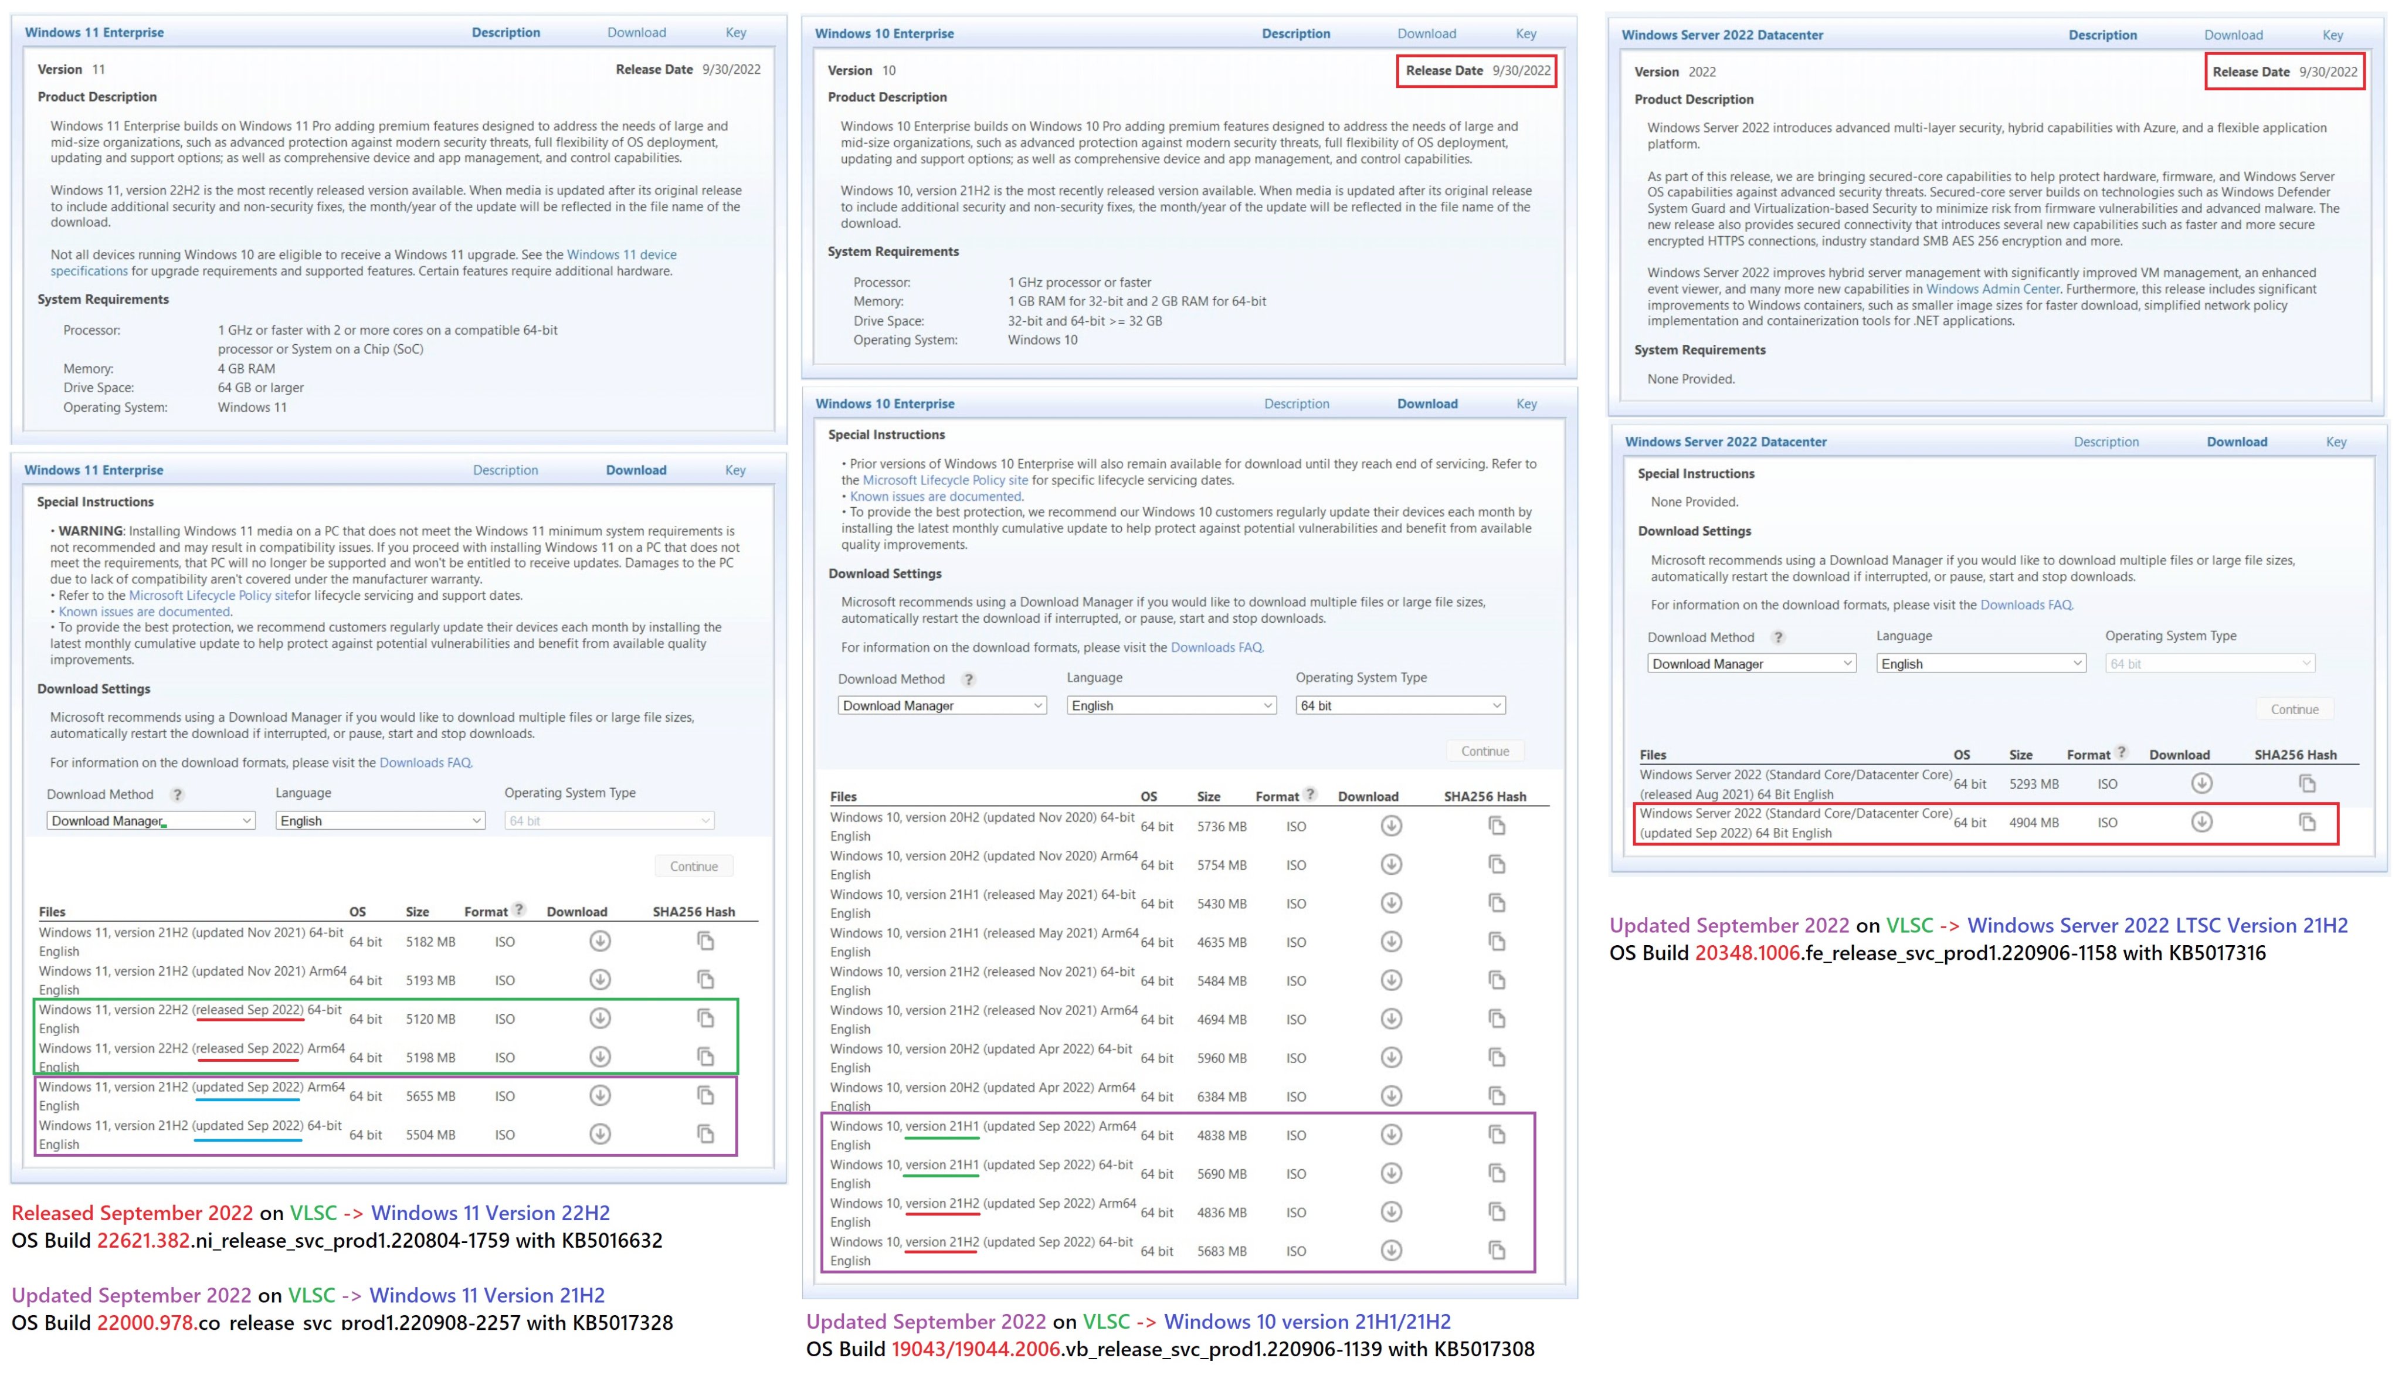Open Downloads FAQ link in Windows 11 panel
This screenshot has width=2402, height=1382.
(425, 762)
